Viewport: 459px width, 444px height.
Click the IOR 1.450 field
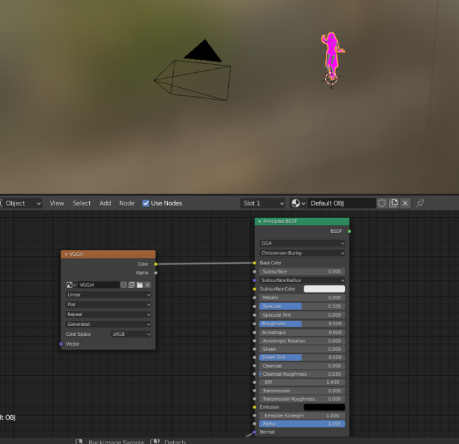click(302, 382)
